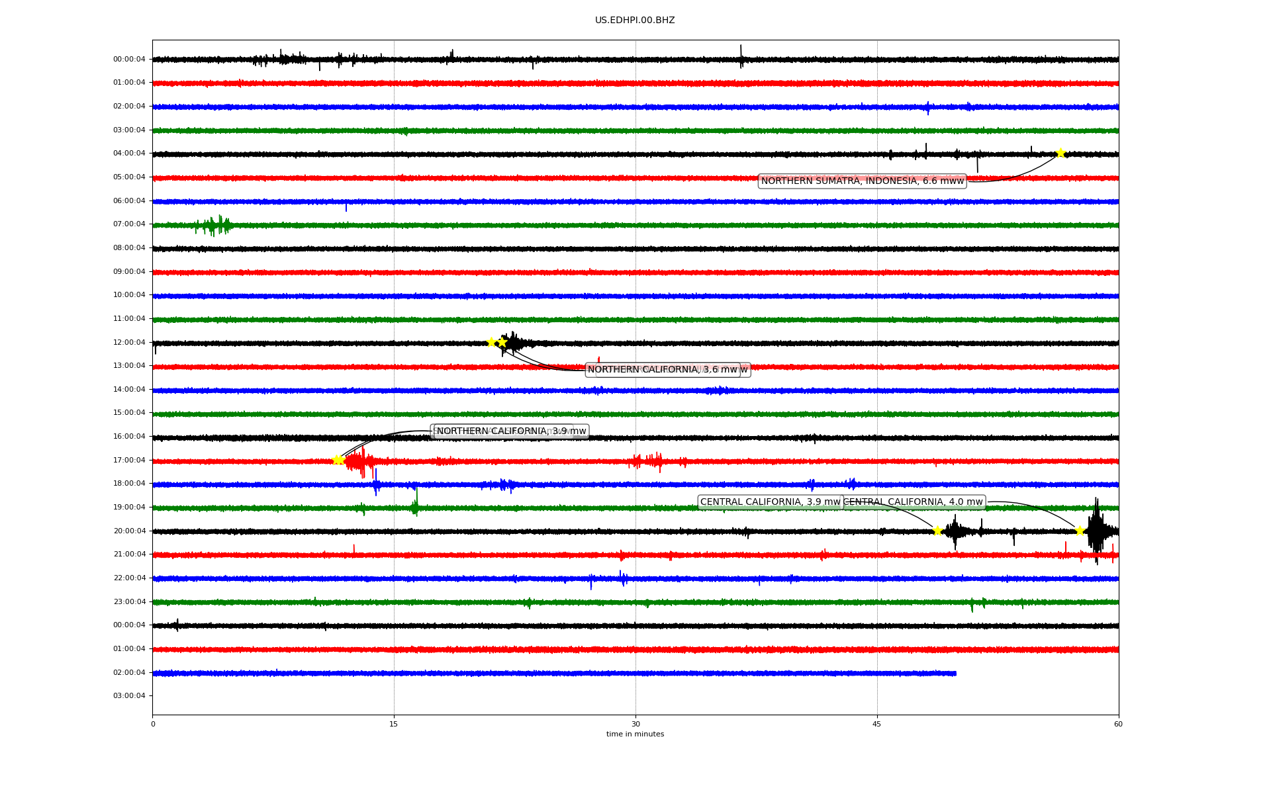The image size is (1271, 794).
Task: Click the 'time in minutes' axis label
Action: coord(635,734)
